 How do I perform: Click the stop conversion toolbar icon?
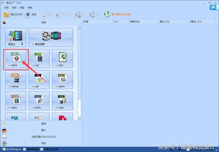click(78, 15)
